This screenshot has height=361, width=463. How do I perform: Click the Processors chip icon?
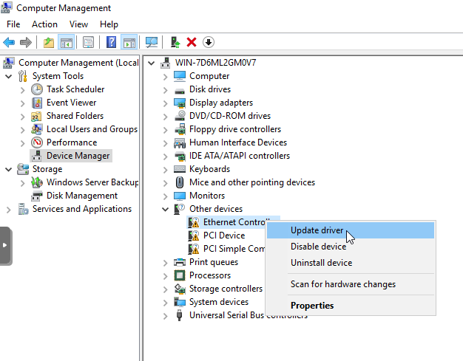180,275
